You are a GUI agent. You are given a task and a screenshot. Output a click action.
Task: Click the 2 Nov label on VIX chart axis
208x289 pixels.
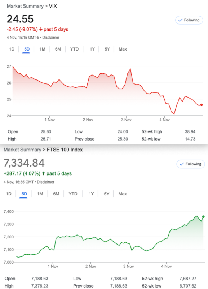pyautogui.click(x=88, y=120)
